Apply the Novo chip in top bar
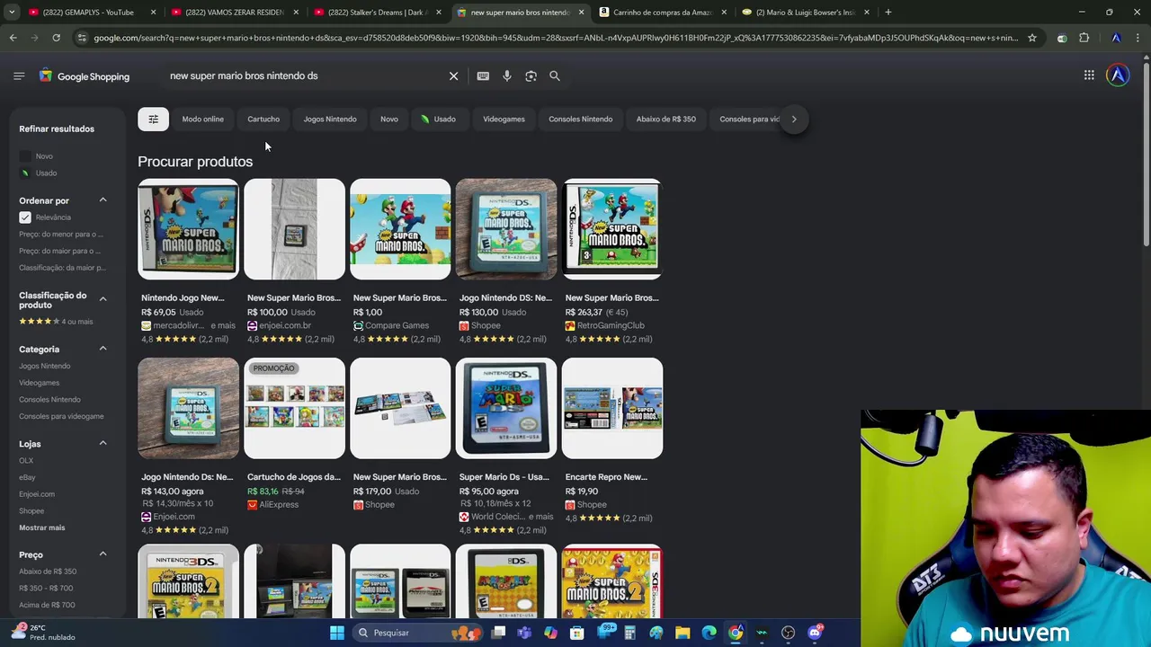Image resolution: width=1151 pixels, height=647 pixels. click(x=389, y=119)
